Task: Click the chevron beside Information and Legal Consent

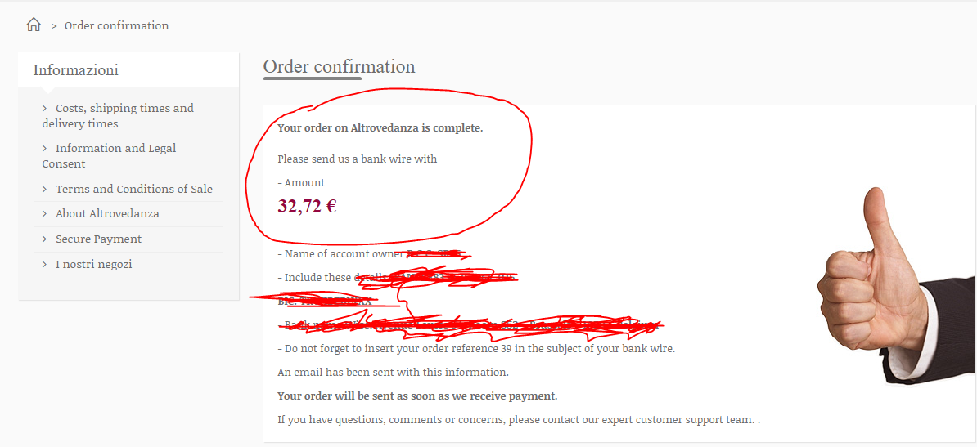Action: coord(45,148)
